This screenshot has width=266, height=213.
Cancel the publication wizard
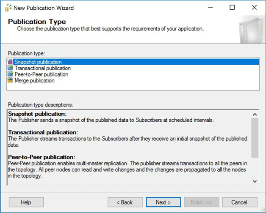pos(239,202)
